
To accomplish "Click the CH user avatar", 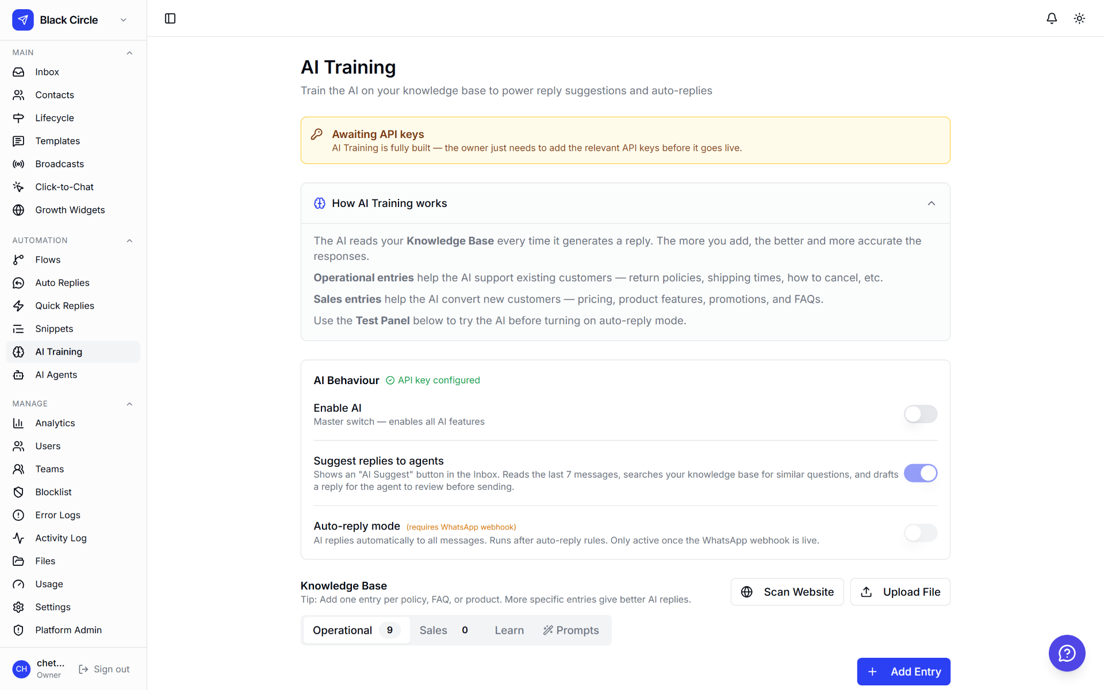I will click(21, 669).
